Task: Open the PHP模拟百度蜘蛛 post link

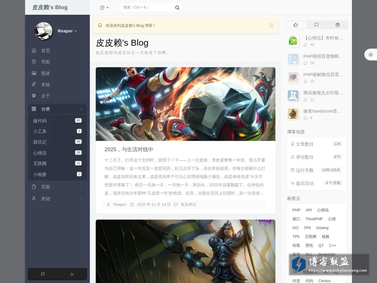Action: point(323,56)
